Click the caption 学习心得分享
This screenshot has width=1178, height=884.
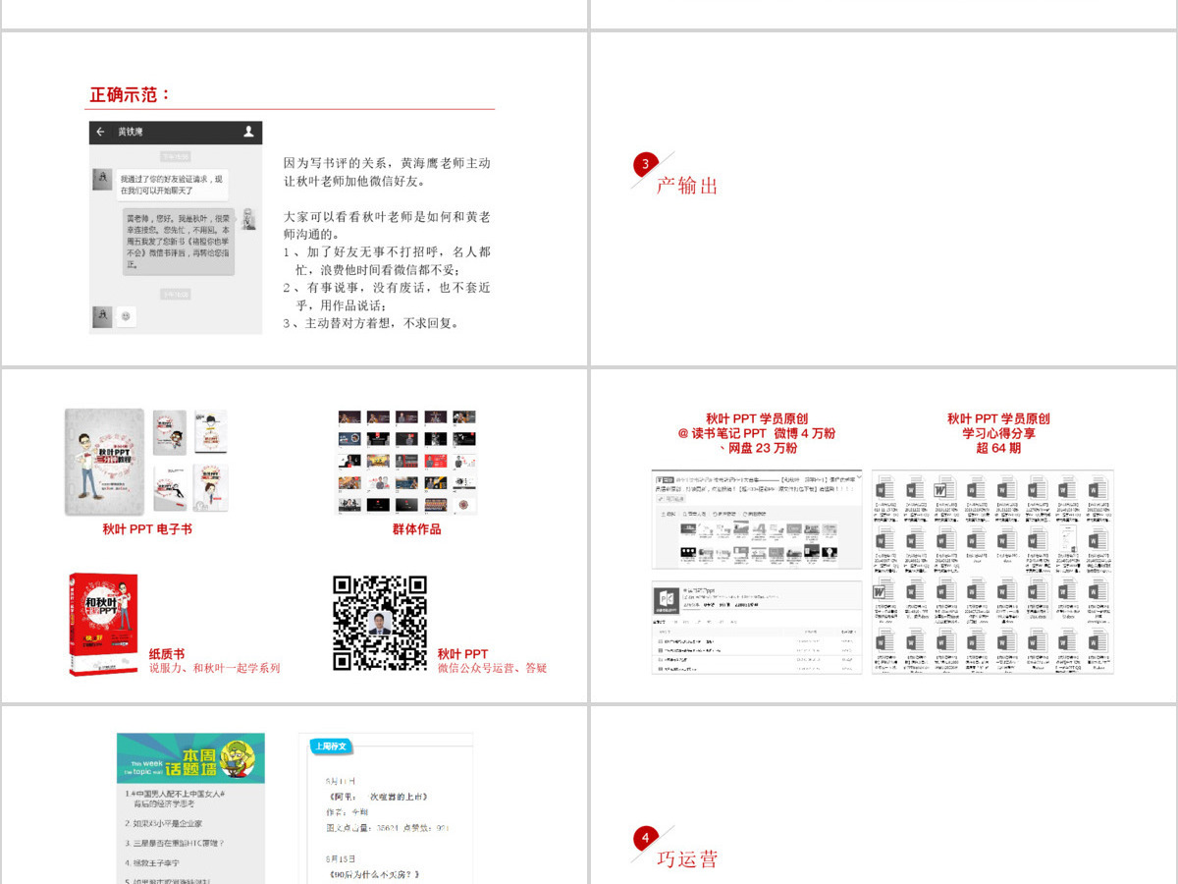click(x=998, y=433)
